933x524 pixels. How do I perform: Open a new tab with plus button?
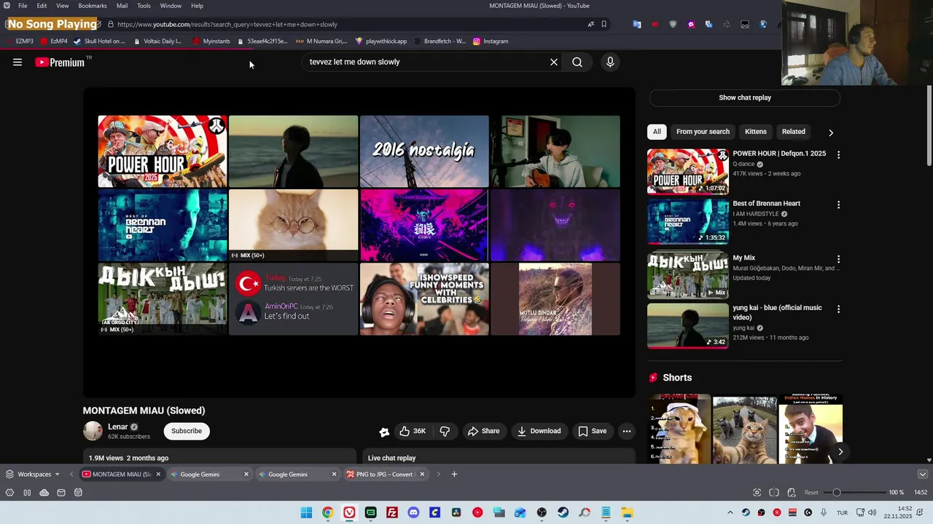[454, 475]
